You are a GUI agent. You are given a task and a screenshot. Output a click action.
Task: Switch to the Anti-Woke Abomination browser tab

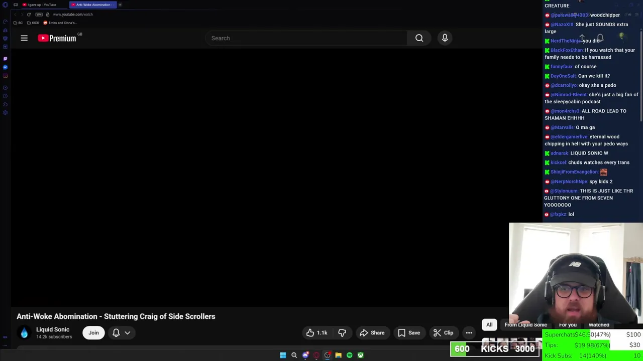92,5
